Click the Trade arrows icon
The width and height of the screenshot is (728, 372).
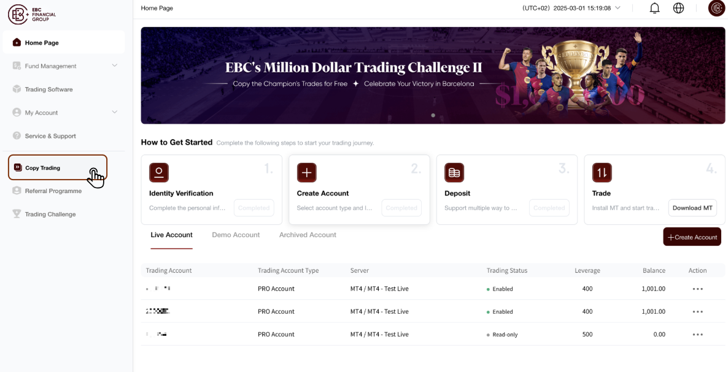(602, 172)
